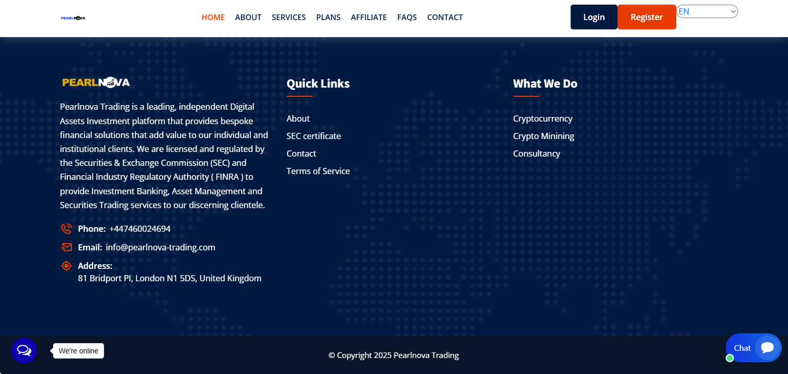This screenshot has height=374, width=788.
Task: Click the email envelope icon
Action: (66, 247)
